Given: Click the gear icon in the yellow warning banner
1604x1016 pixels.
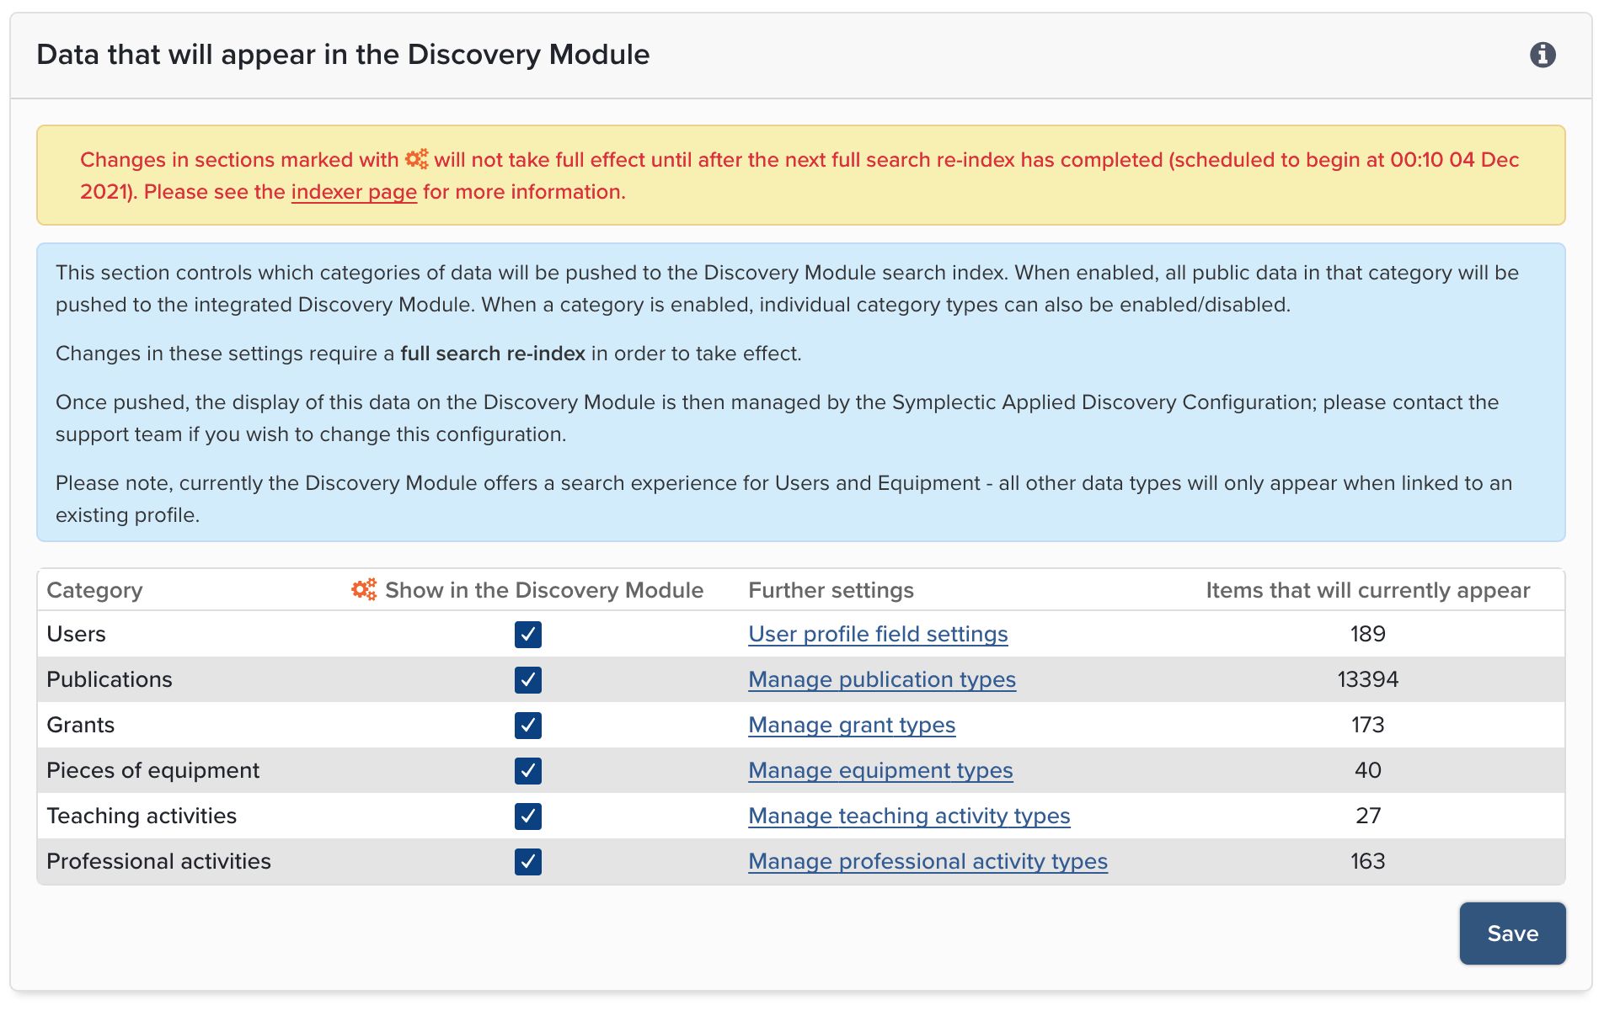Looking at the screenshot, I should [x=416, y=159].
